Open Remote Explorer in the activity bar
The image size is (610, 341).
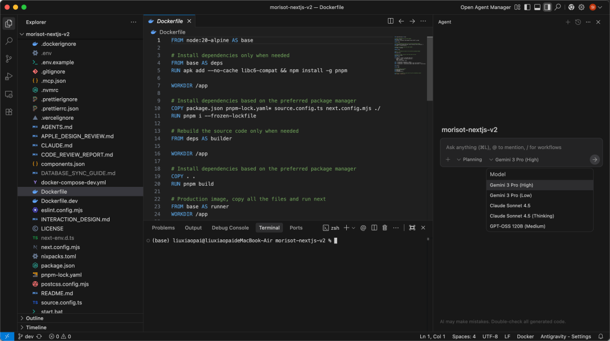tap(8, 94)
